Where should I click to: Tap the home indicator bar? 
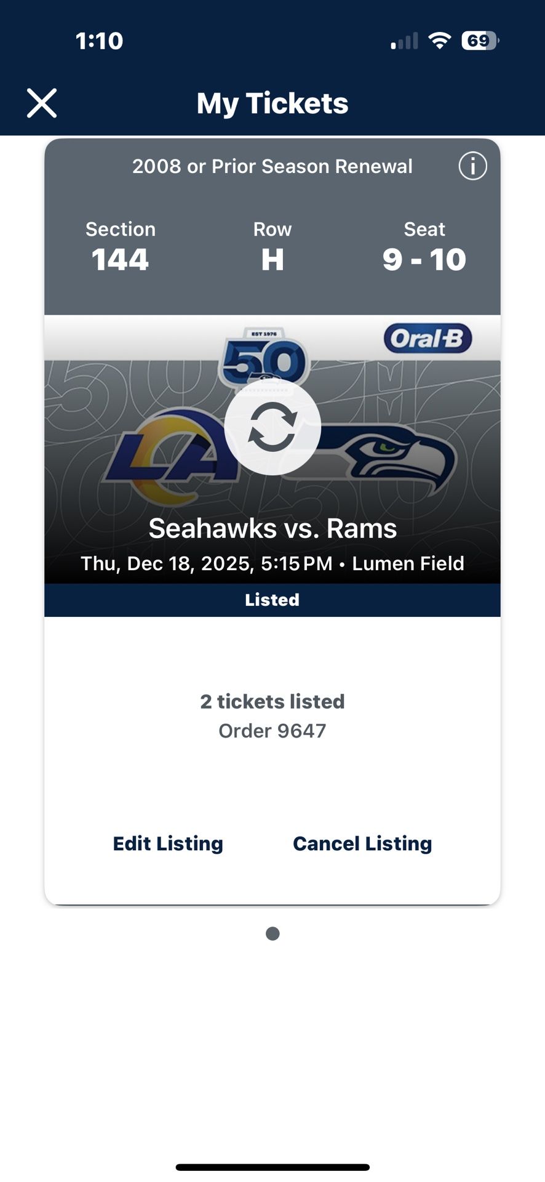tap(272, 1167)
